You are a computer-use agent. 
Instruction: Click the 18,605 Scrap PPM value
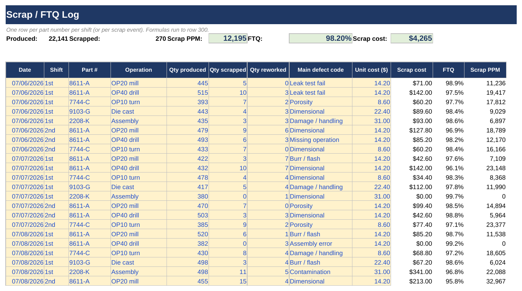(485, 253)
